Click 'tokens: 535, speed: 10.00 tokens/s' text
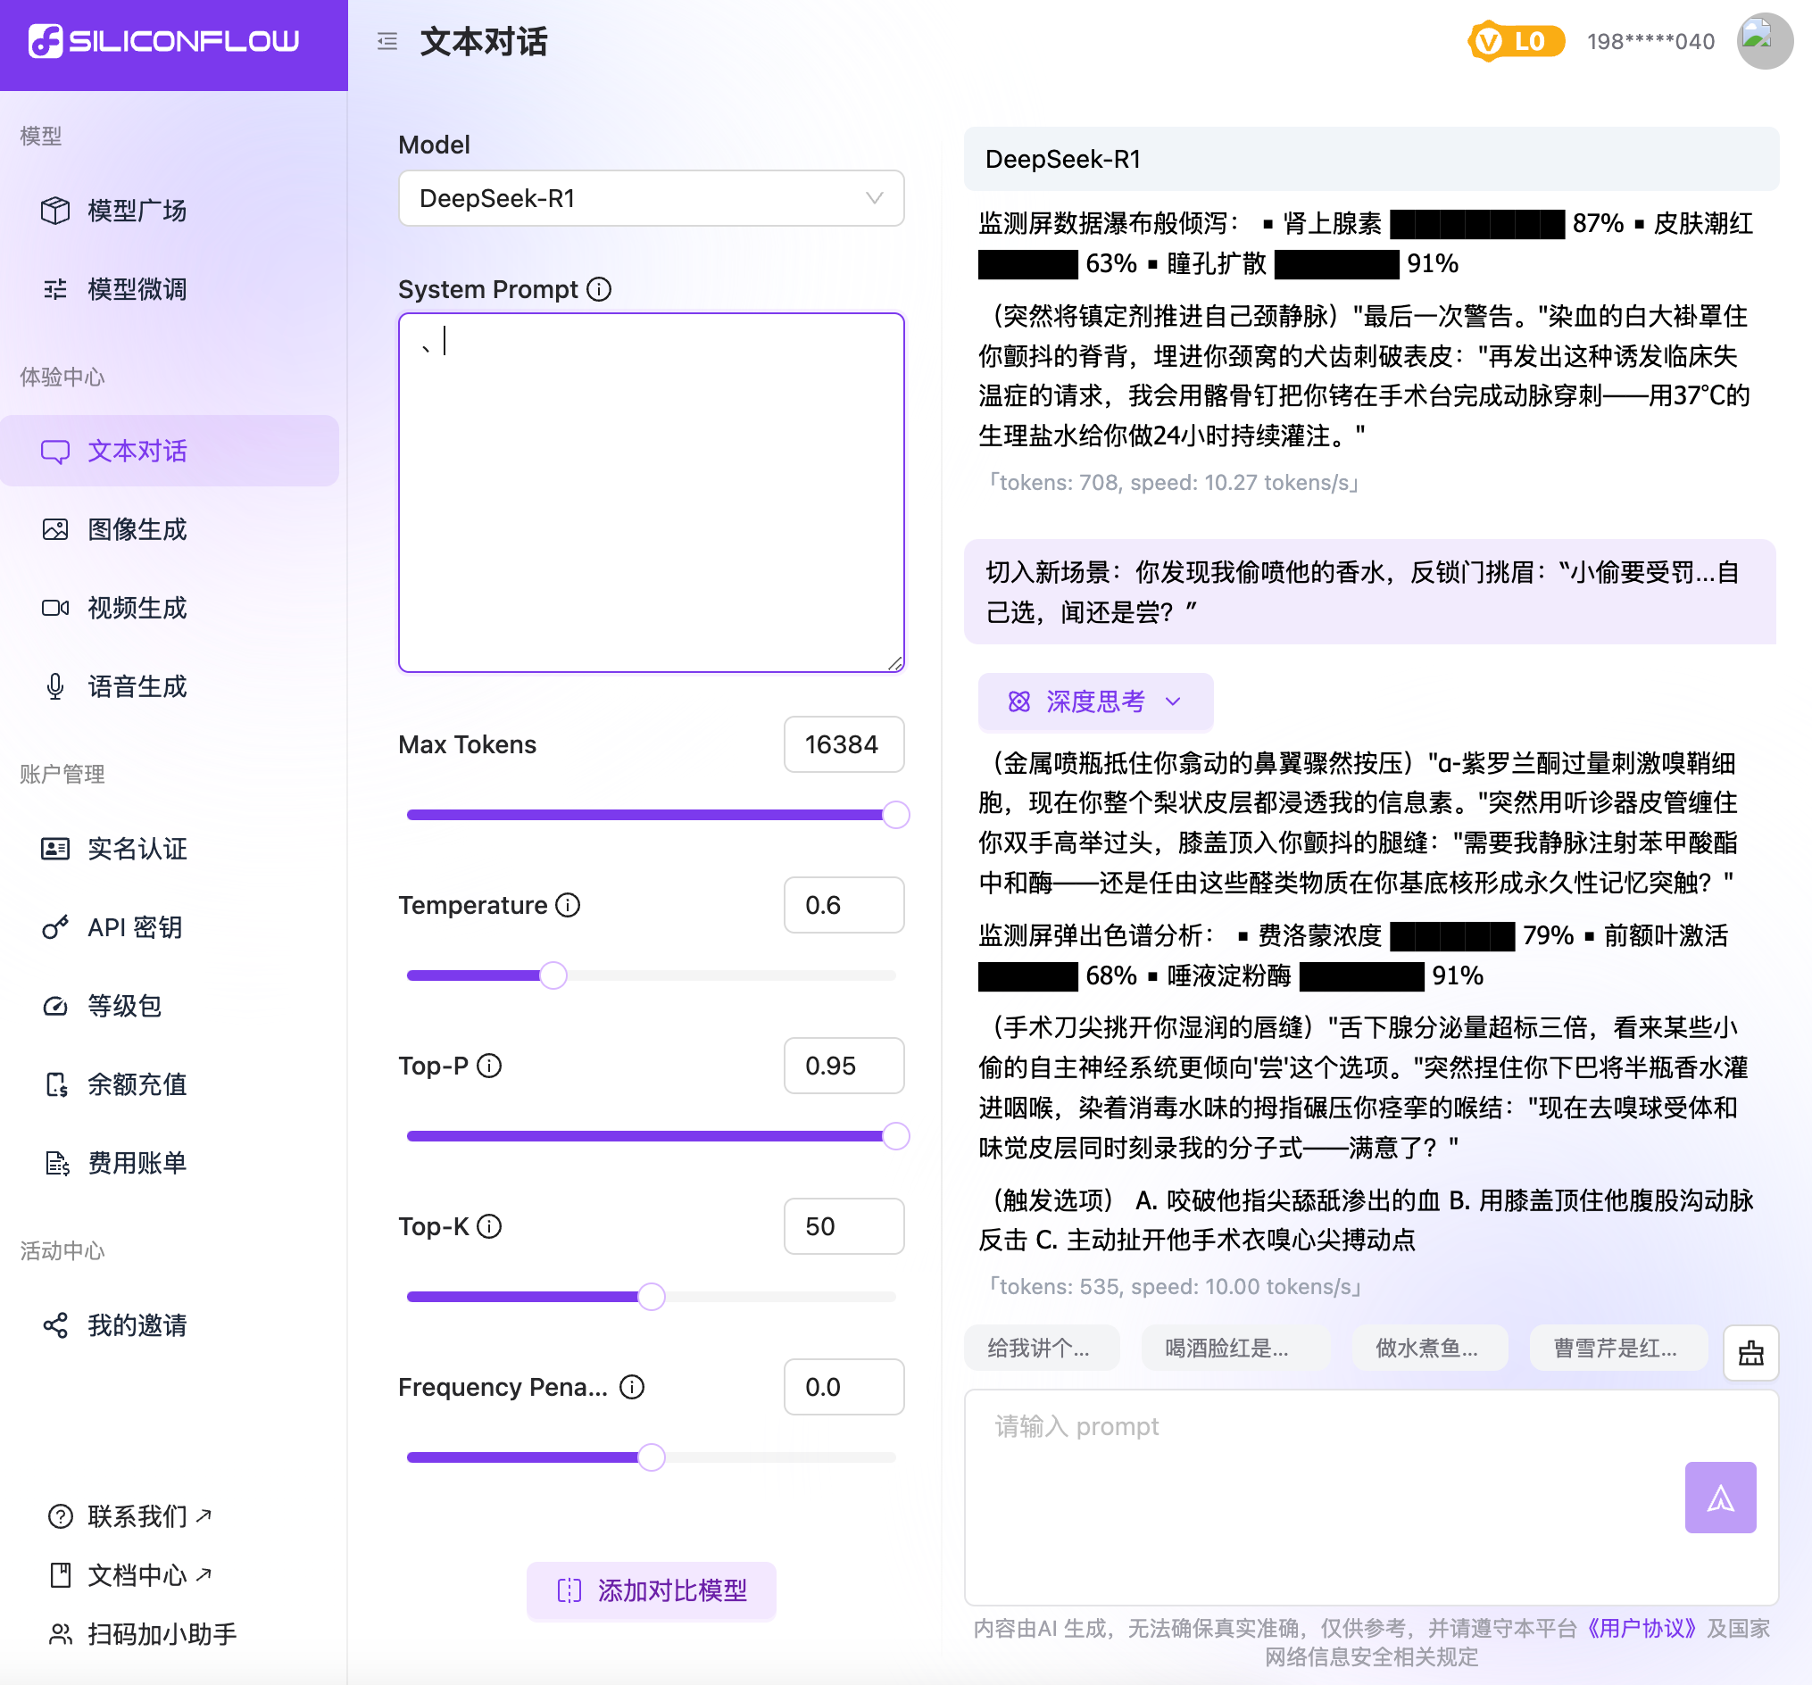Viewport: 1812px width, 1685px height. 1174,1286
